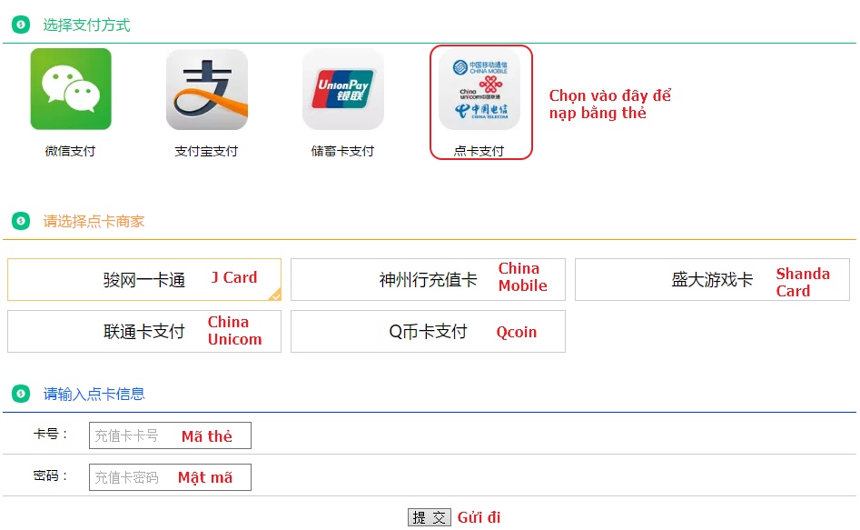Image resolution: width=860 pixels, height=530 pixels.
Task: Select 联通卡支付 China Unicom merchant
Action: (144, 331)
